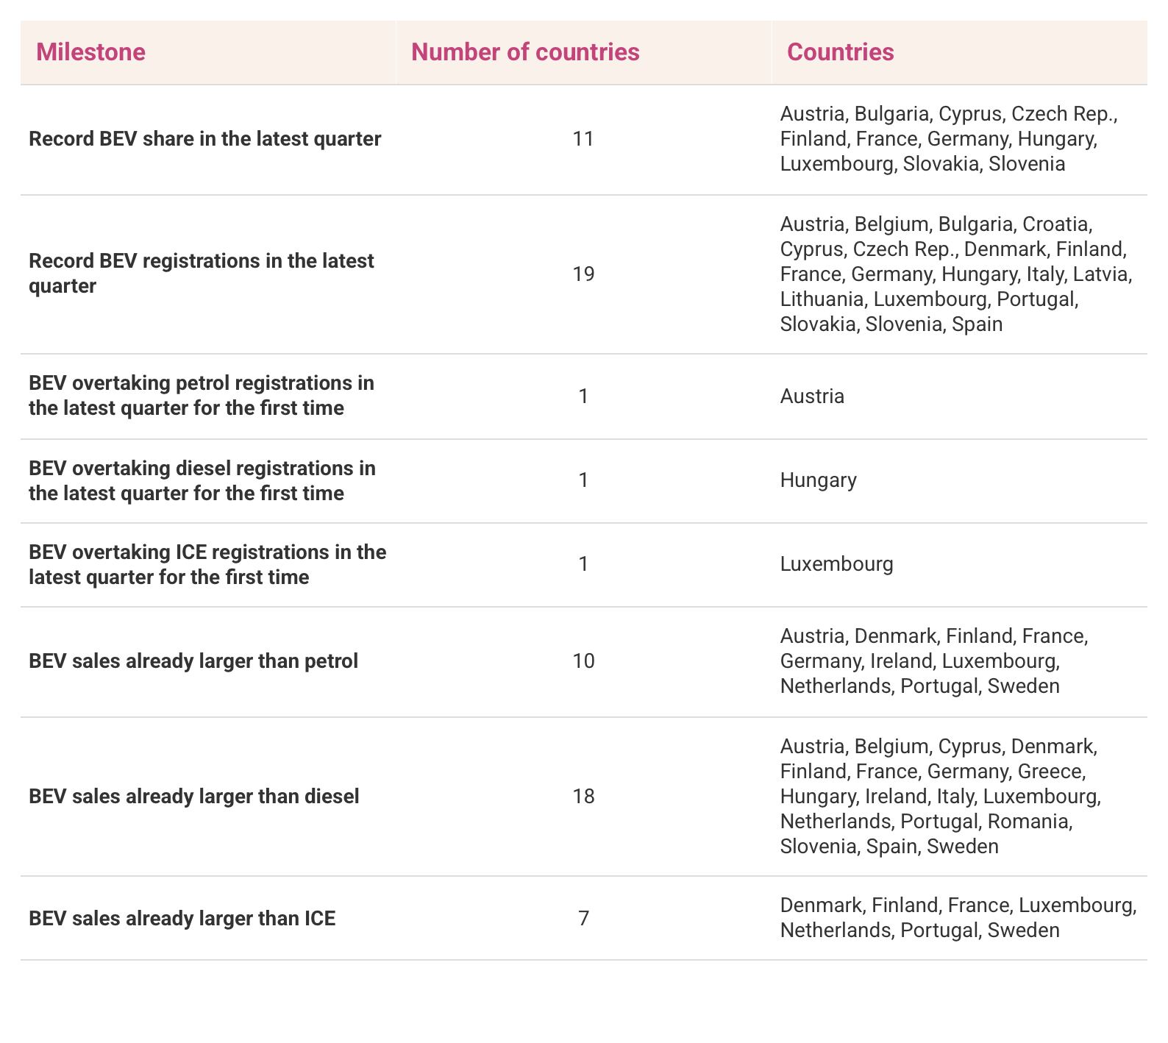Image resolution: width=1168 pixels, height=1043 pixels.
Task: Click the number 7 cell
Action: click(583, 918)
